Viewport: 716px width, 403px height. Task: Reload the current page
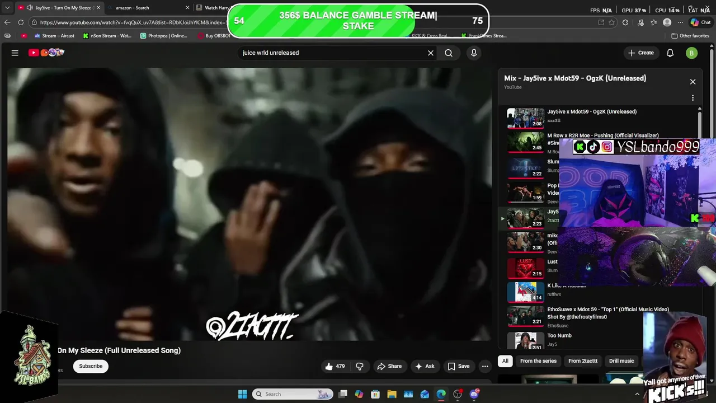pos(21,22)
